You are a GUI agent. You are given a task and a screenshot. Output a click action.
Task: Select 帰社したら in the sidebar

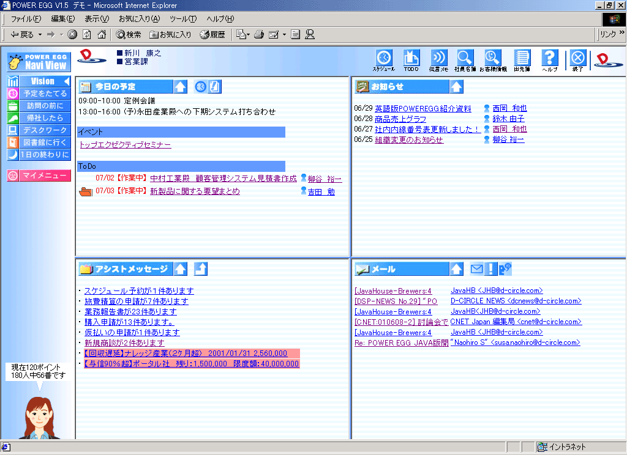(39, 118)
